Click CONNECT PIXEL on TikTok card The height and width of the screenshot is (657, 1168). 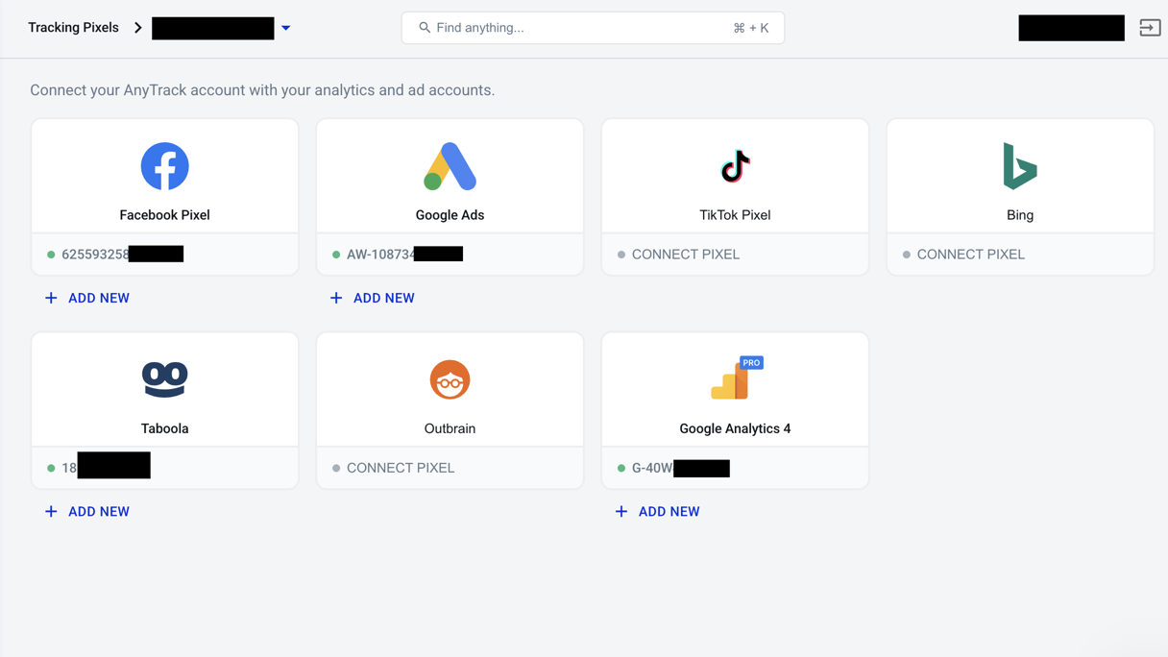[686, 255]
